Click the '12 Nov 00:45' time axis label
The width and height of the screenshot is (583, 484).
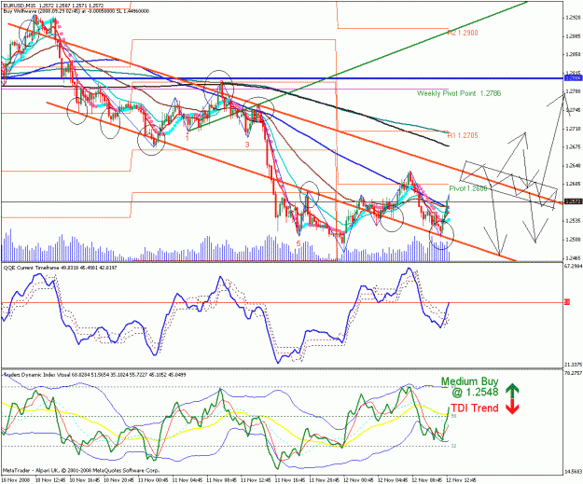click(358, 480)
